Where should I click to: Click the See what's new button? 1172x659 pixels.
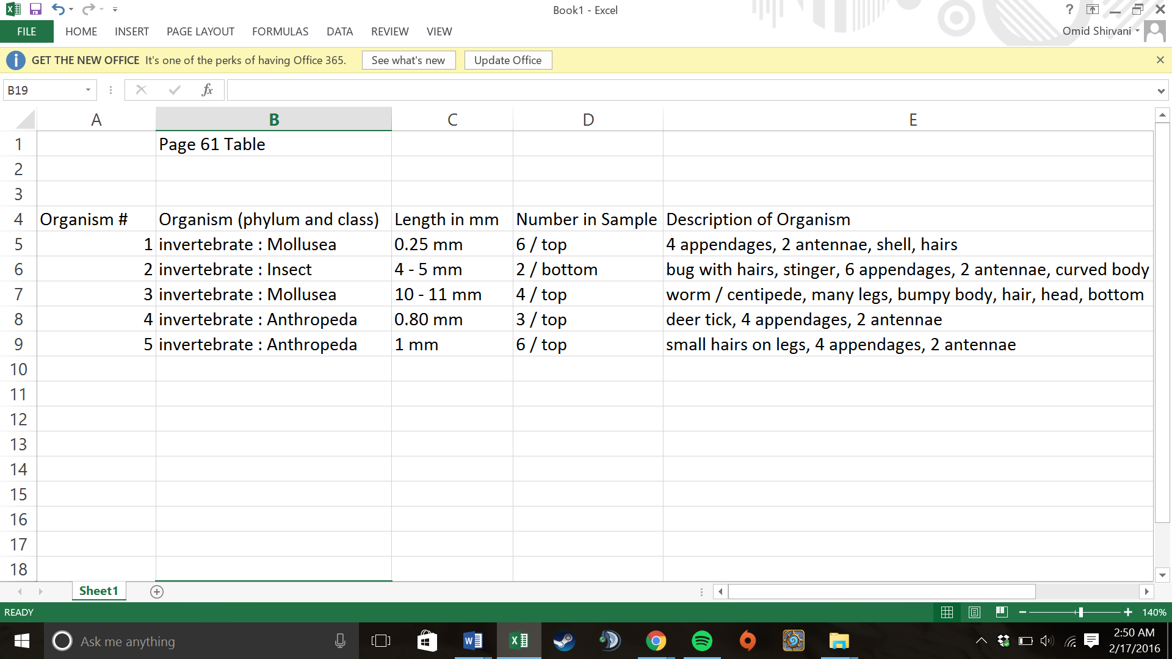[x=408, y=60]
